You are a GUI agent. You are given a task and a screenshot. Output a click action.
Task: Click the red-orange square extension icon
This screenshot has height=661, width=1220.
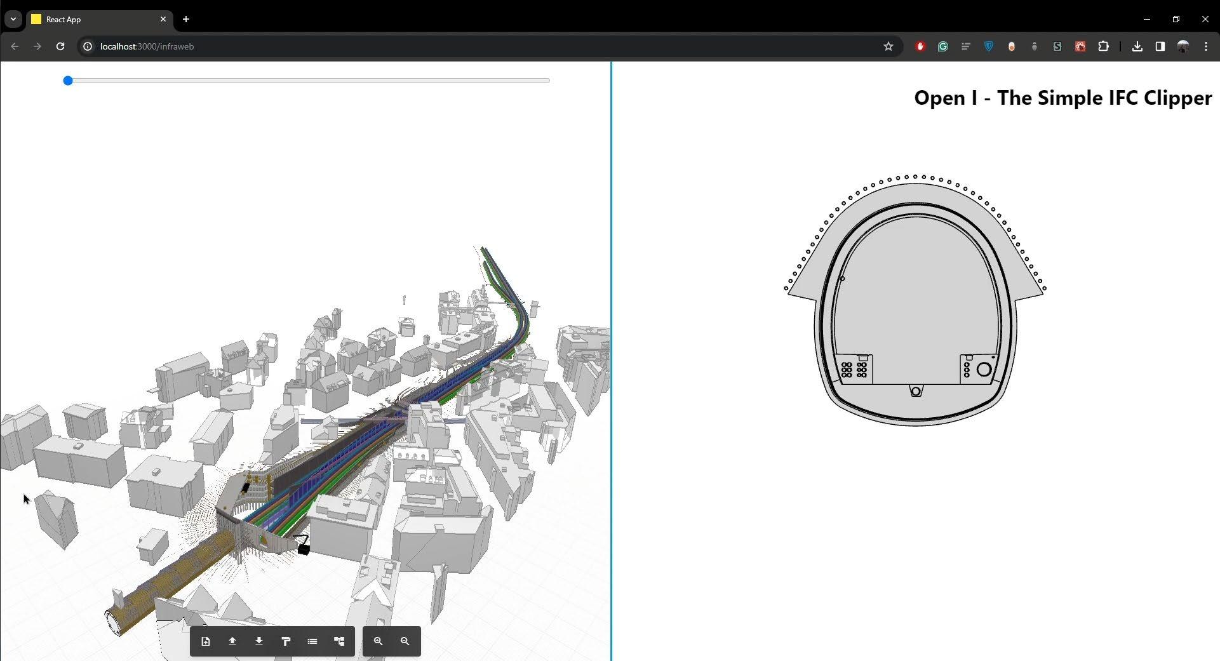(1080, 46)
